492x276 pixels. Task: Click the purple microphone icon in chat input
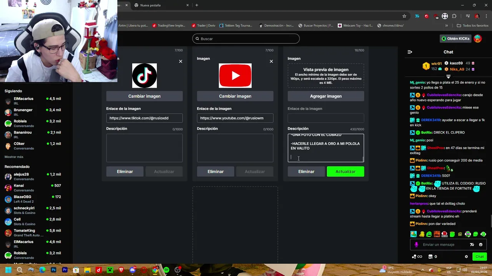(x=416, y=245)
